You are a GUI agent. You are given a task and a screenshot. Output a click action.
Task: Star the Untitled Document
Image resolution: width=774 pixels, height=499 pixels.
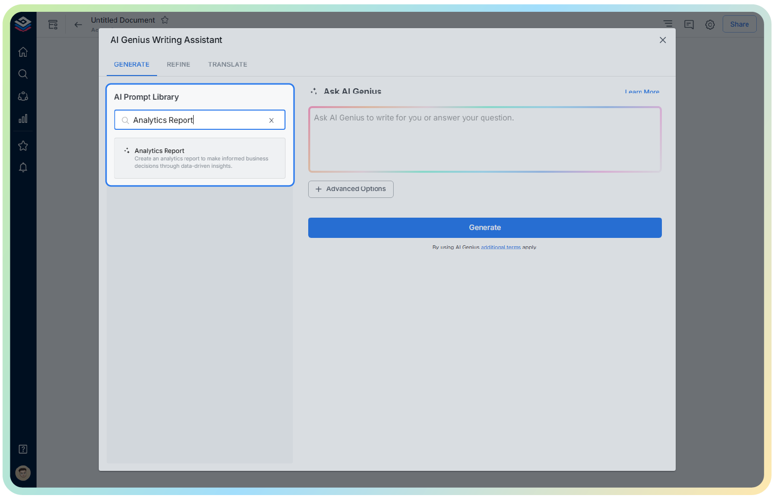pos(165,20)
